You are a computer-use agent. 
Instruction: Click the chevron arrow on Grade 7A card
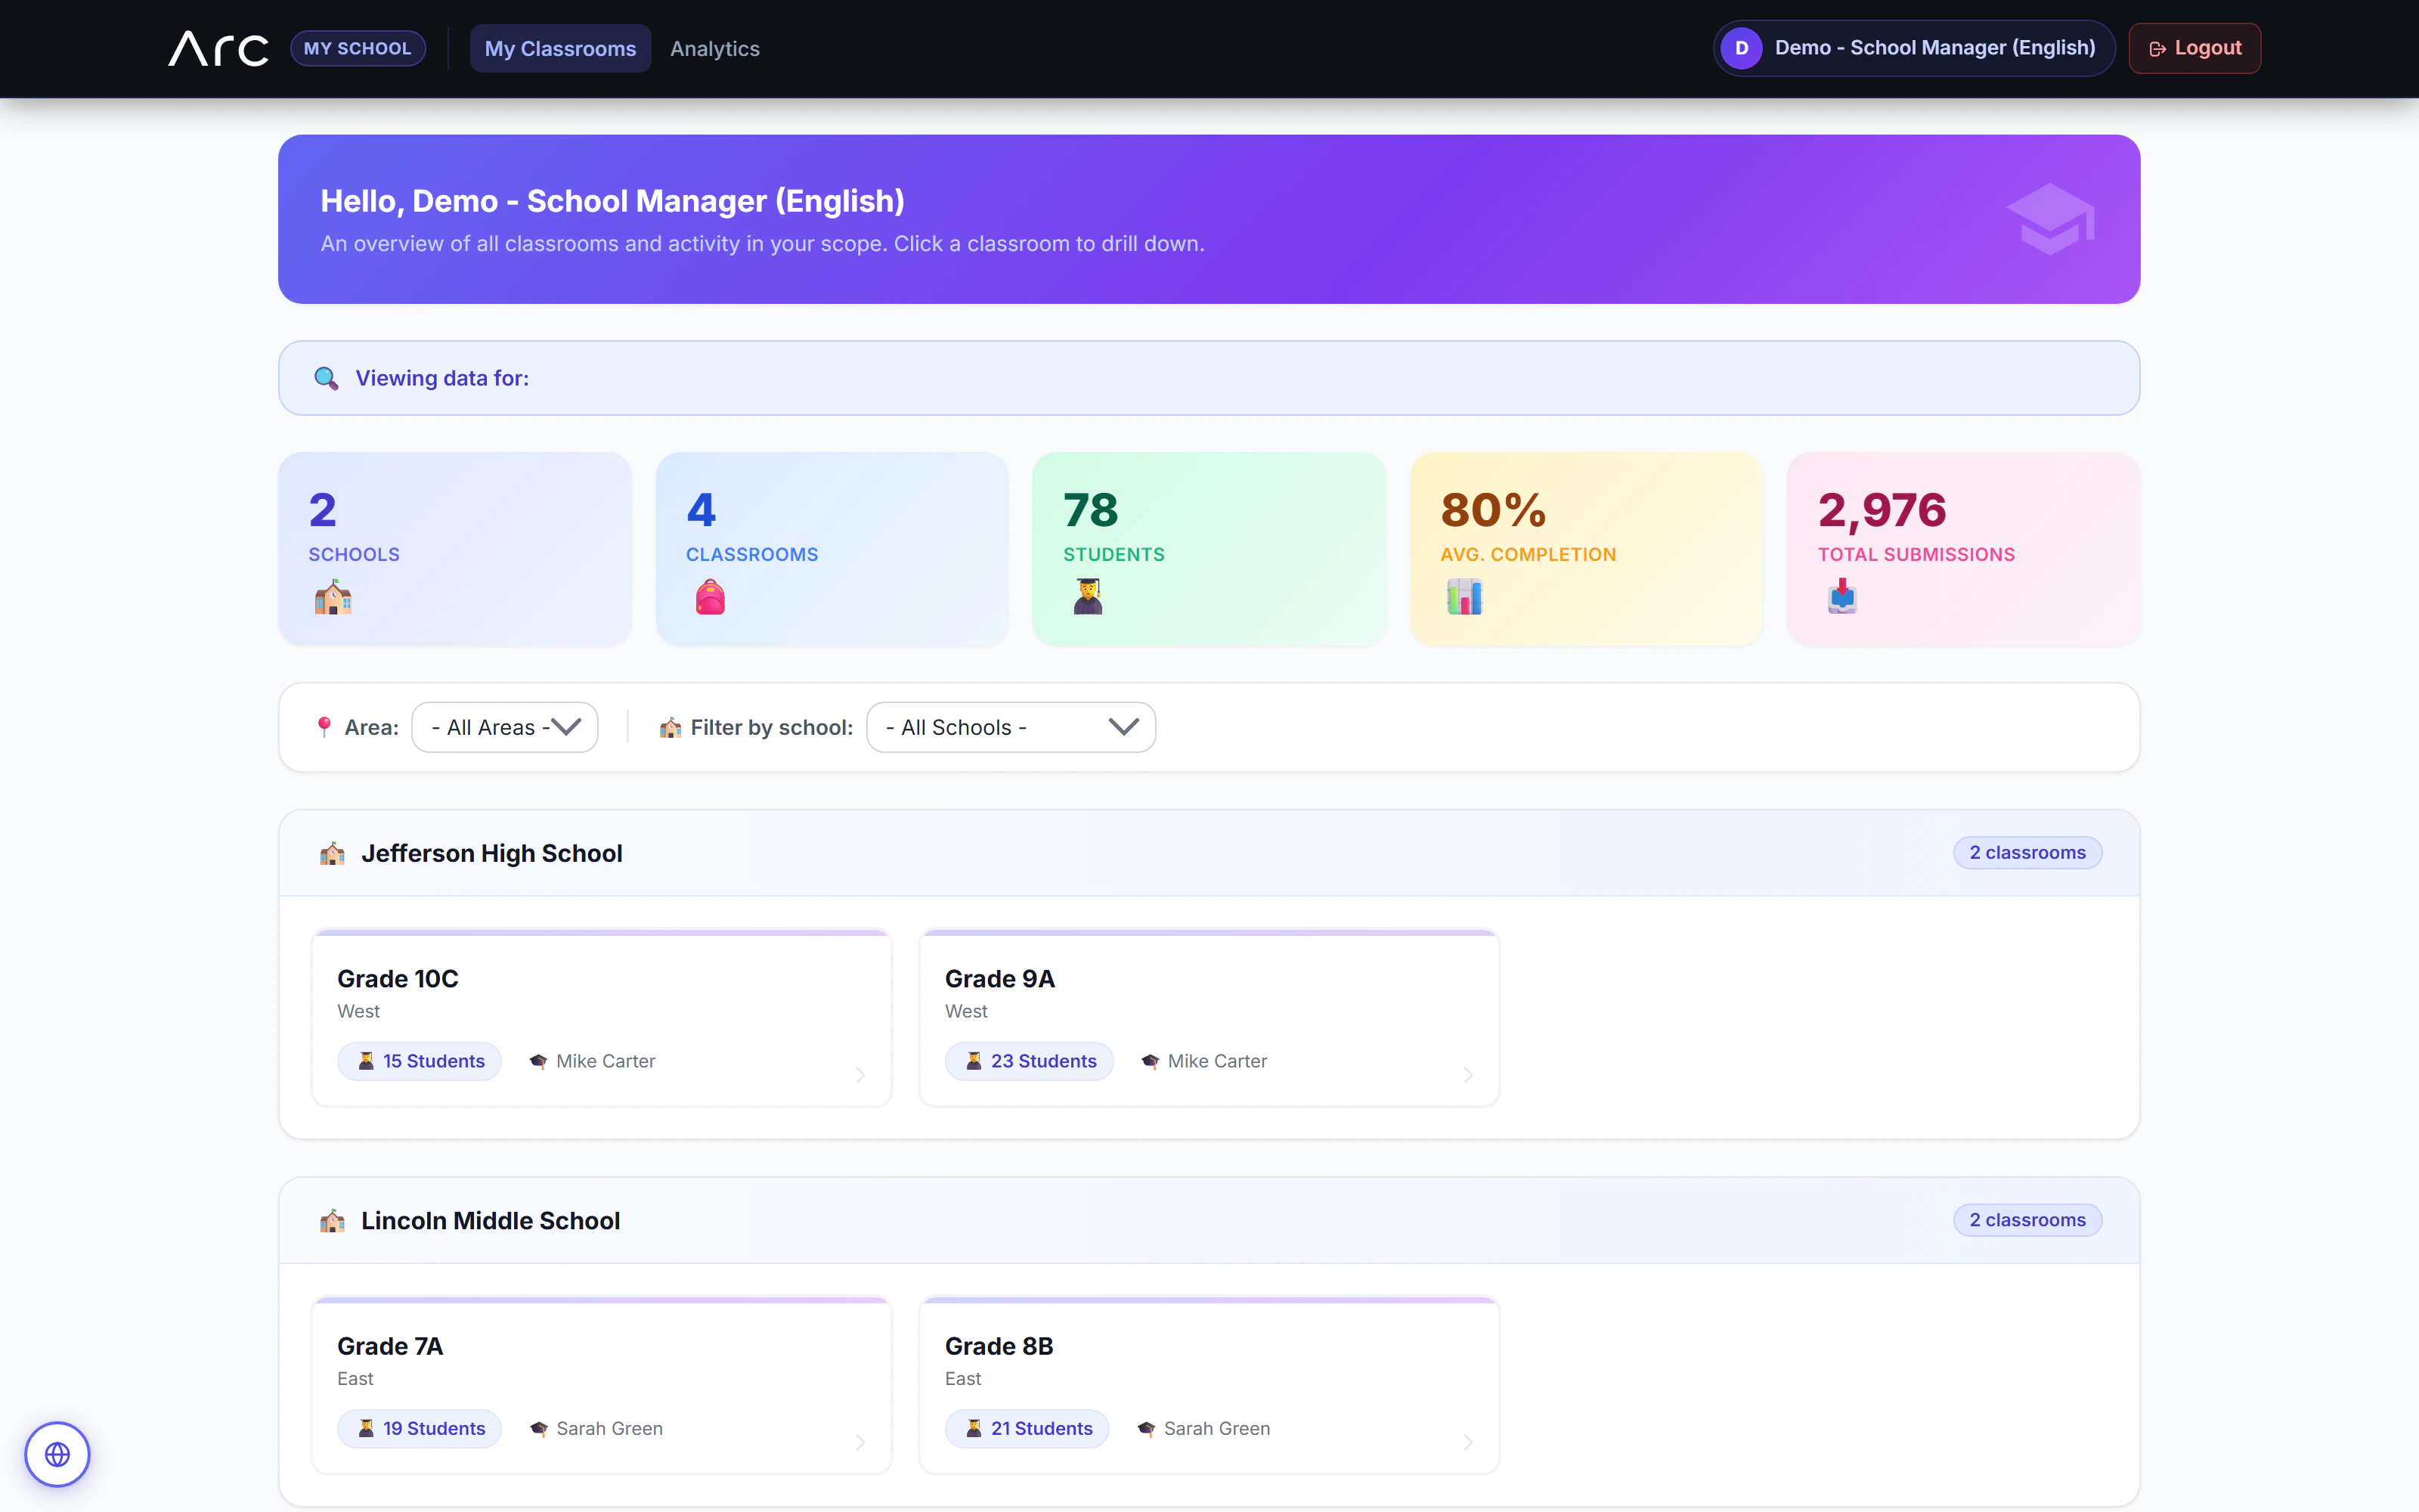(x=860, y=1442)
